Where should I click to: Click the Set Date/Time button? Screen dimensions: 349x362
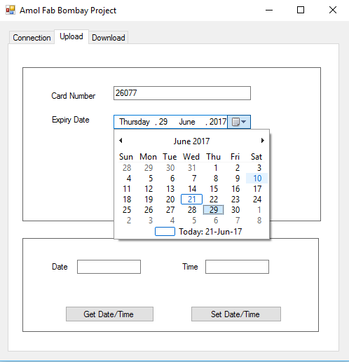coord(236,314)
